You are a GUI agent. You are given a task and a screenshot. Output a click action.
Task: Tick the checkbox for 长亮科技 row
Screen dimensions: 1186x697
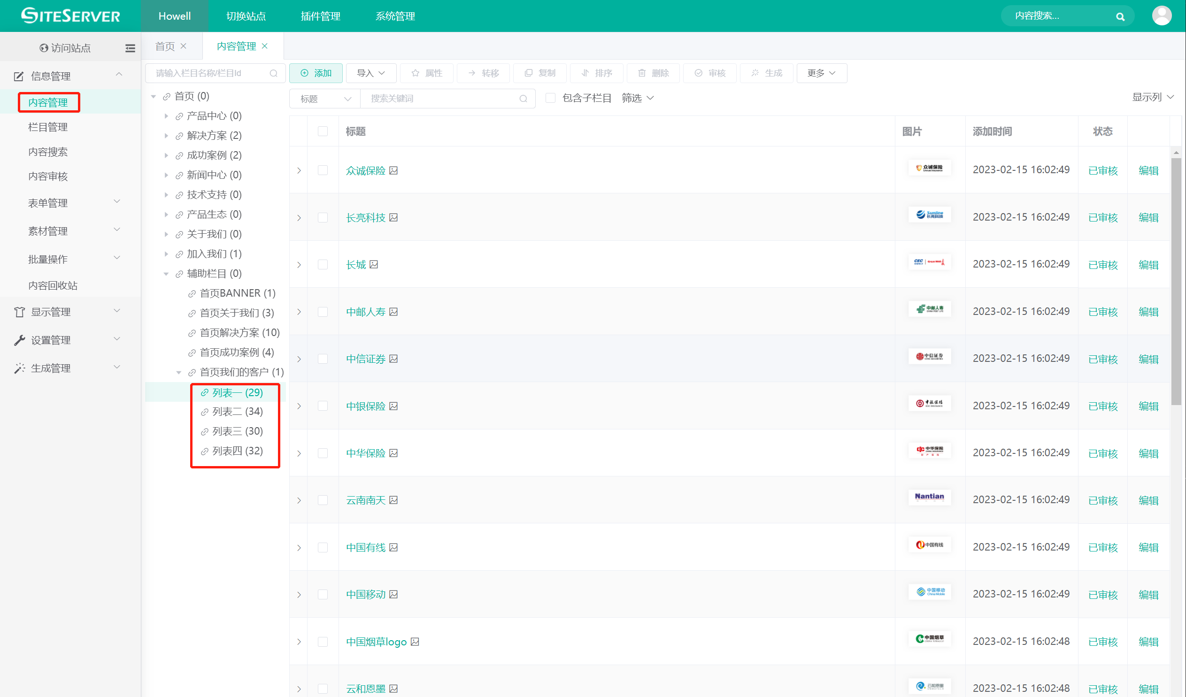pyautogui.click(x=323, y=217)
